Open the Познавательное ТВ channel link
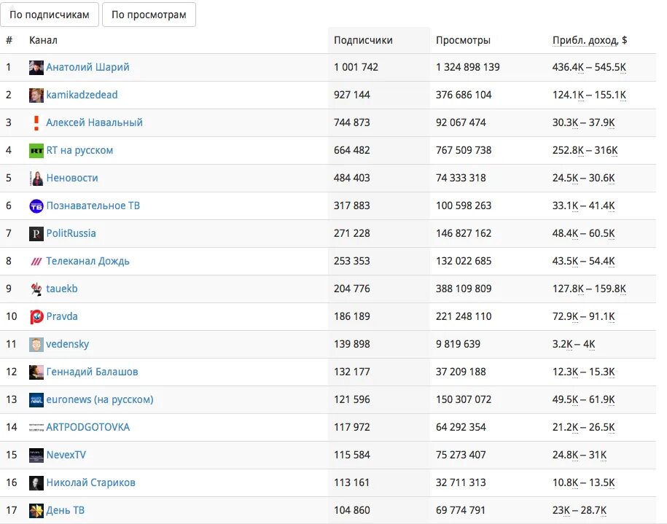Image resolution: width=667 pixels, height=524 pixels. click(93, 206)
